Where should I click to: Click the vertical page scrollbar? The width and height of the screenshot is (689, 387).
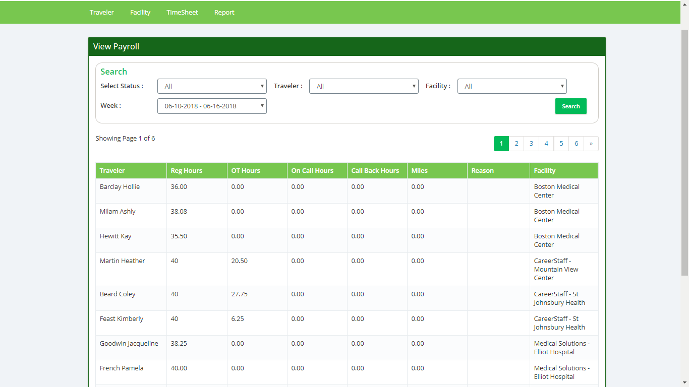pyautogui.click(x=684, y=151)
